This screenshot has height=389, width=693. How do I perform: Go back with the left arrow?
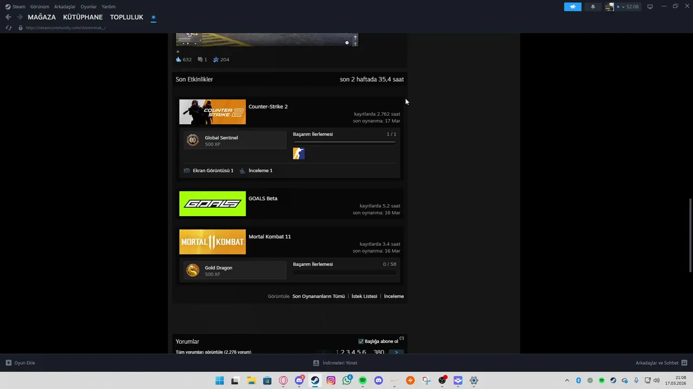pyautogui.click(x=8, y=17)
